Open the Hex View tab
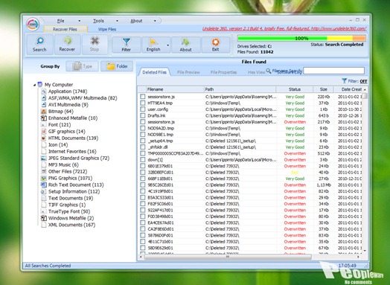Viewport: 390px width, 285px height. click(x=256, y=72)
